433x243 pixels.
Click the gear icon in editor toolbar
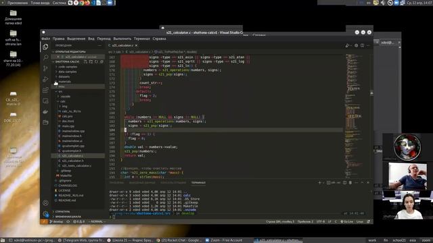[x=357, y=46]
